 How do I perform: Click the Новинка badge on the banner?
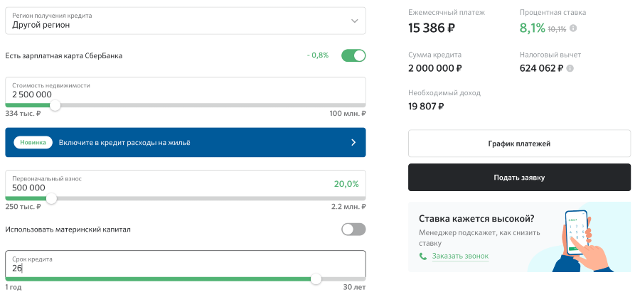(33, 142)
